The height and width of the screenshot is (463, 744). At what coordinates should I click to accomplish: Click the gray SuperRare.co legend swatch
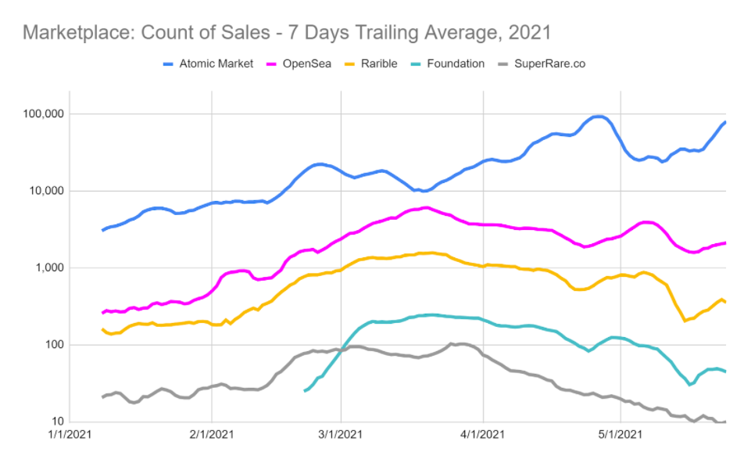(503, 64)
